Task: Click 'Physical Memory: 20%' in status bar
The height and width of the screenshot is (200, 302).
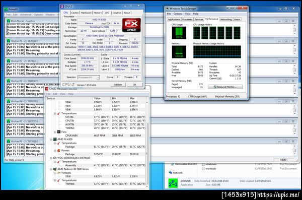Action: (228, 96)
